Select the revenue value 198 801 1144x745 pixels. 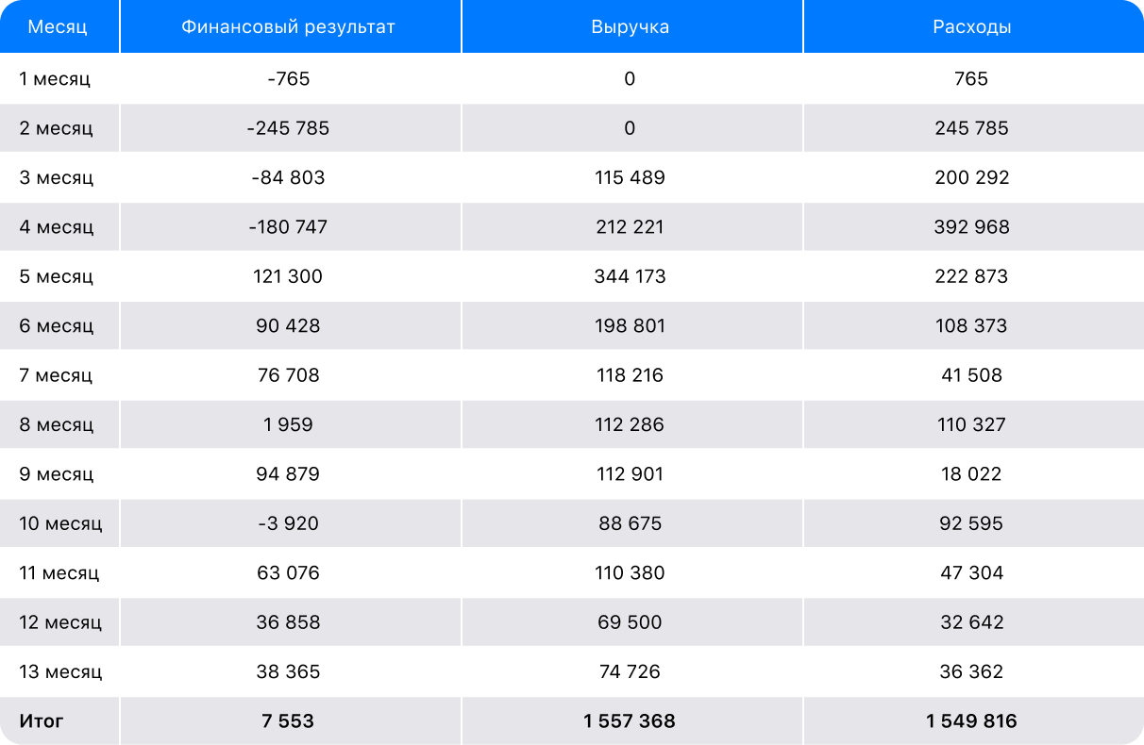[630, 326]
